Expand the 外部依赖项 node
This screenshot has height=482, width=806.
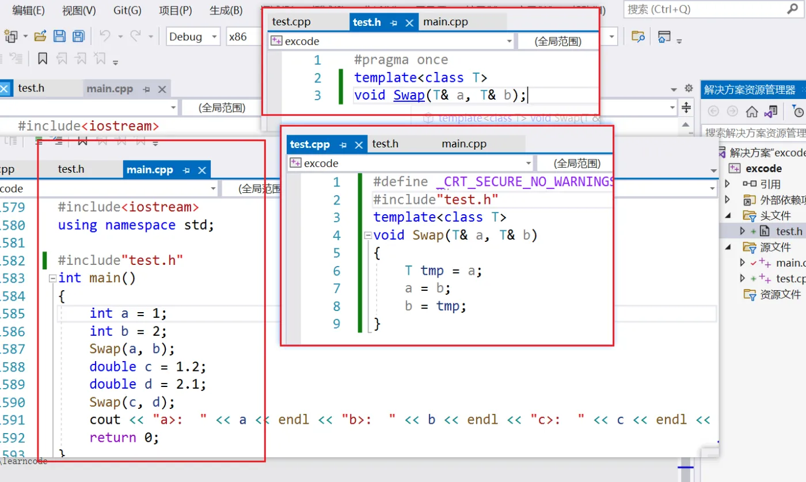pyautogui.click(x=727, y=200)
